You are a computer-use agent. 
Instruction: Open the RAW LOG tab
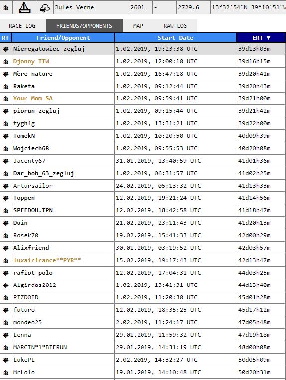coord(175,26)
